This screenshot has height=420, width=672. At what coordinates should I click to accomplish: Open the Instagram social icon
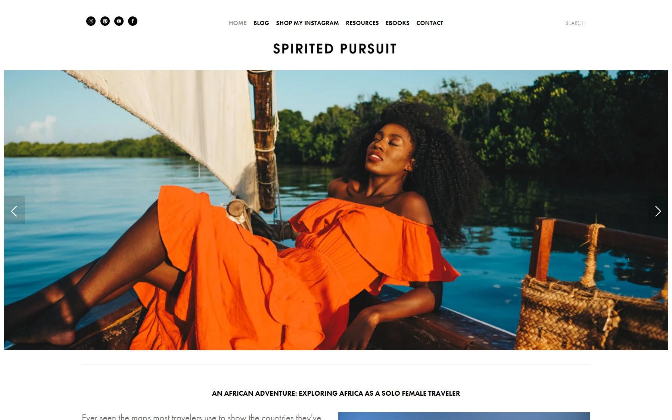(91, 21)
